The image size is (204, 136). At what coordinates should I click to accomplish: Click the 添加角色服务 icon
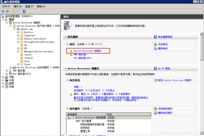pyautogui.click(x=155, y=109)
